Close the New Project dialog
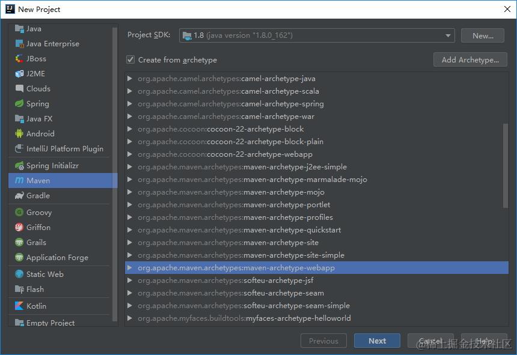The width and height of the screenshot is (517, 355). (x=507, y=9)
